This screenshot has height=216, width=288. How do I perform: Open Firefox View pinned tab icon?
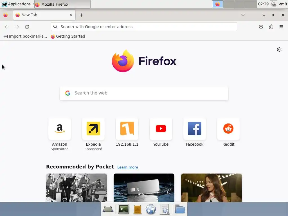point(6,15)
